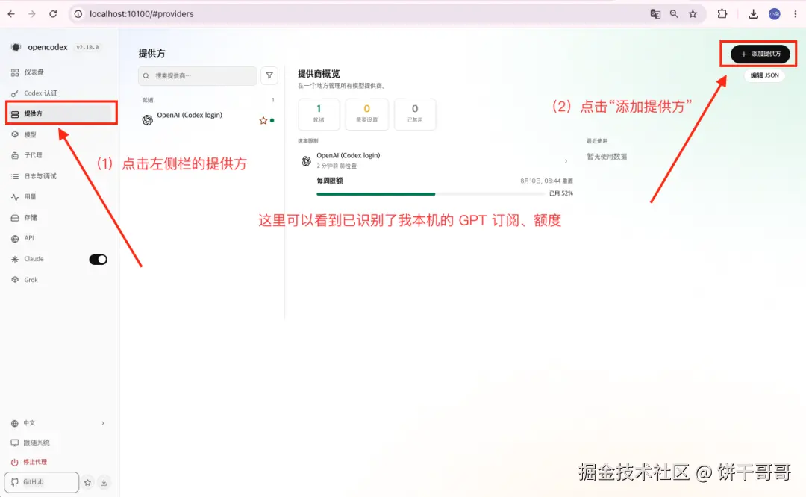The image size is (806, 497).
Task: Click the v2.10.0 version badge
Action: coord(87,47)
